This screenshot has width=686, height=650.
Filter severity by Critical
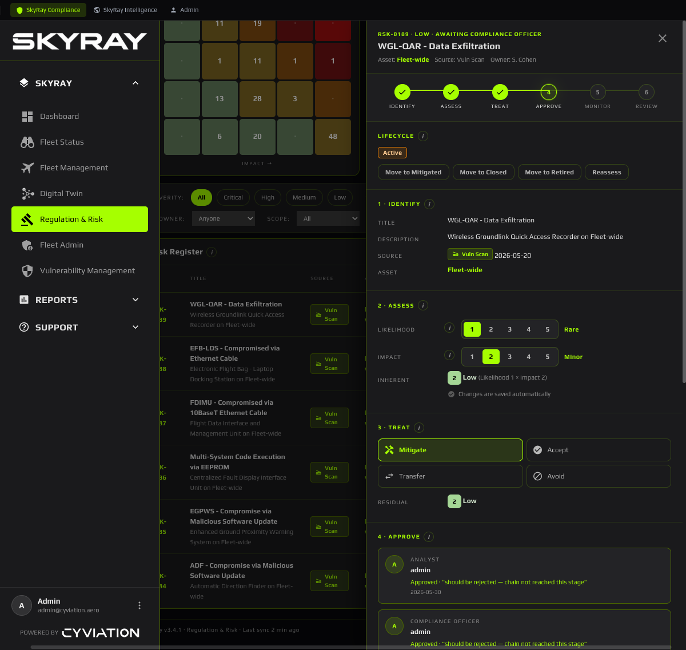click(x=233, y=197)
